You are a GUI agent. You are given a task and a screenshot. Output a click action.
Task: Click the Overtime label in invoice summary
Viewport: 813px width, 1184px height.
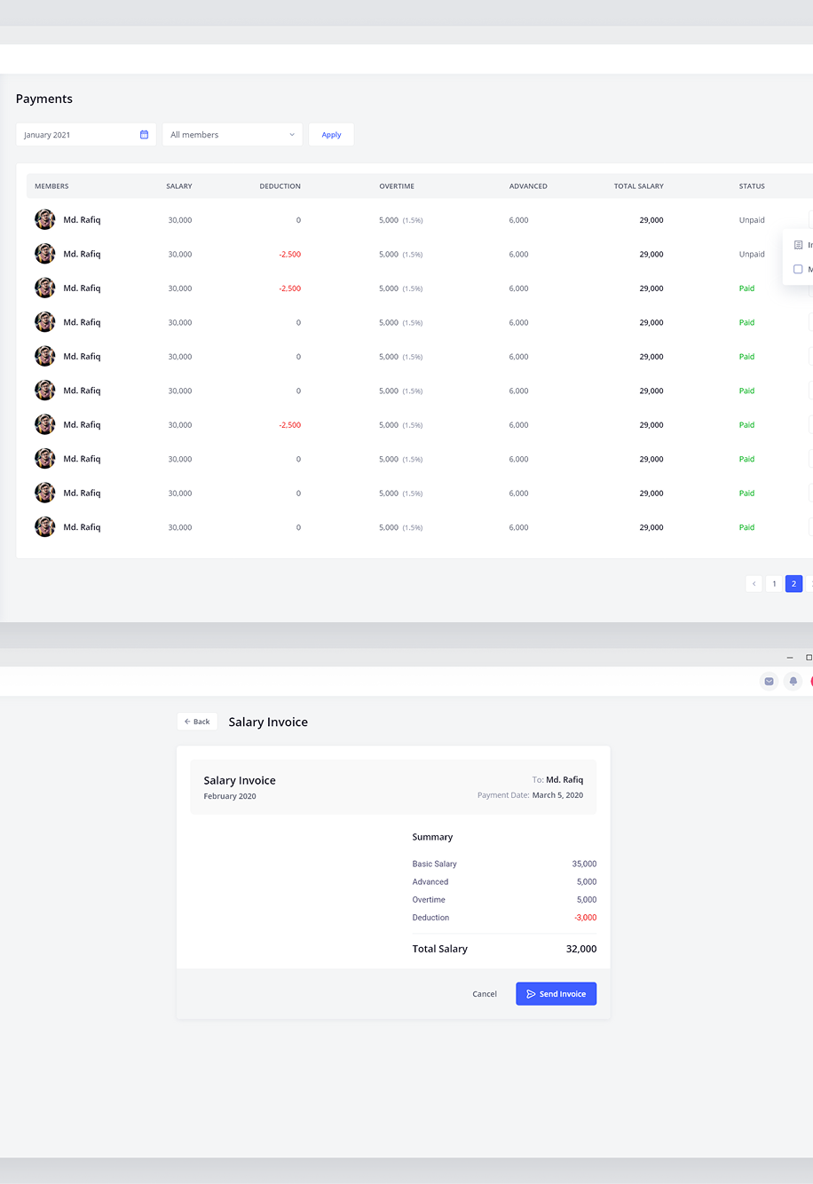(x=429, y=900)
